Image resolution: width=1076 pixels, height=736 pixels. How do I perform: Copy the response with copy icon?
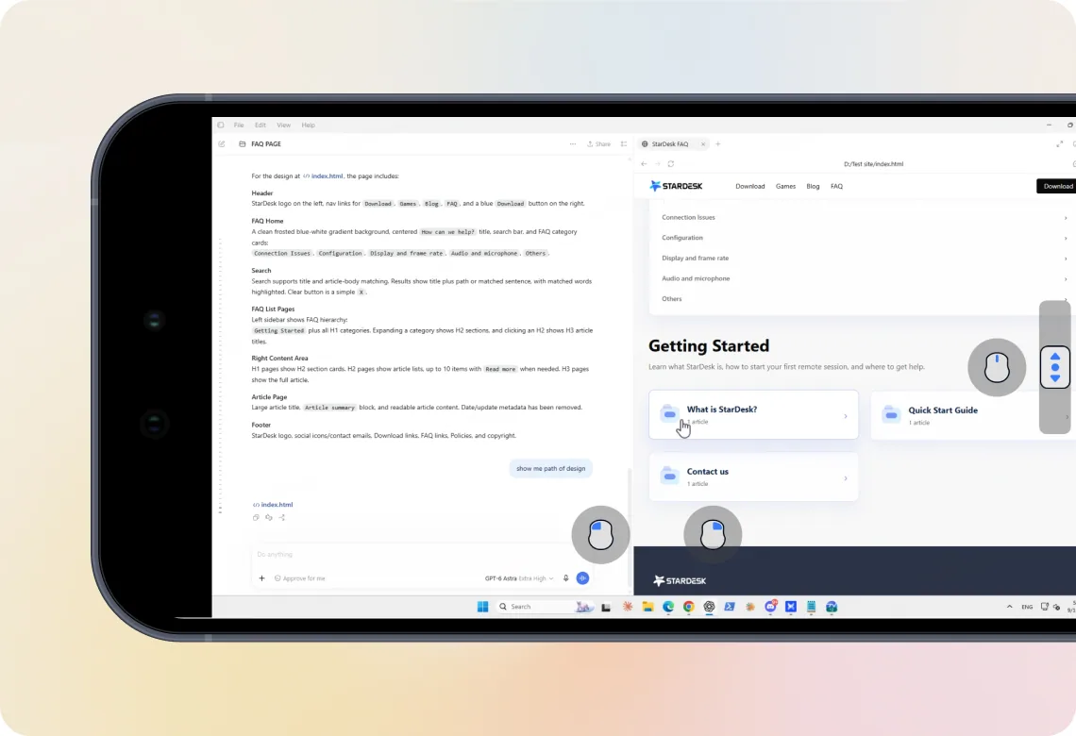[x=256, y=518]
